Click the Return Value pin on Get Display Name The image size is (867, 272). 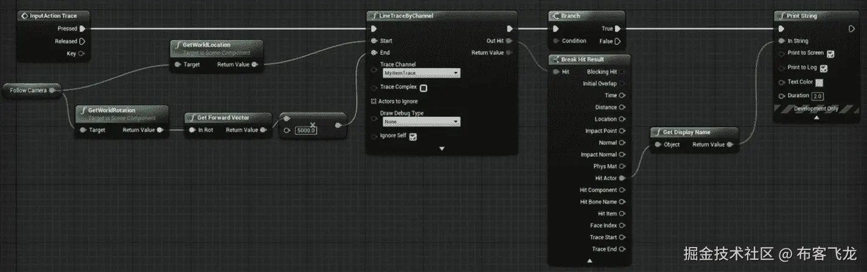pos(730,144)
